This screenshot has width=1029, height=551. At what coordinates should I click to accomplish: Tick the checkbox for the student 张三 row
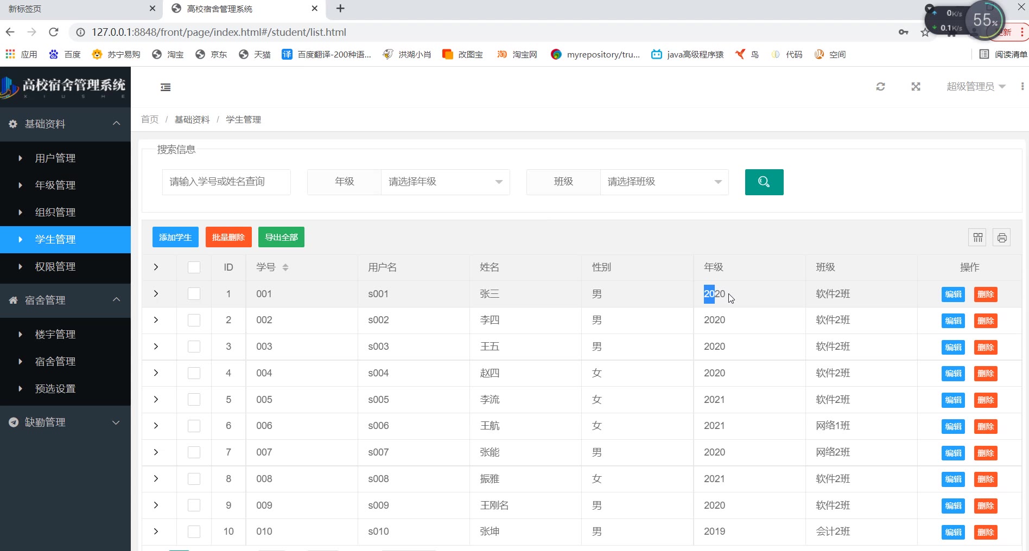pos(194,294)
